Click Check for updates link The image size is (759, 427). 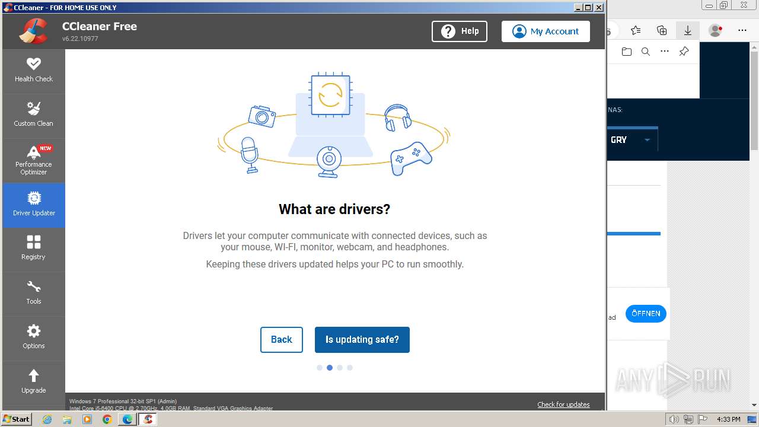click(563, 404)
